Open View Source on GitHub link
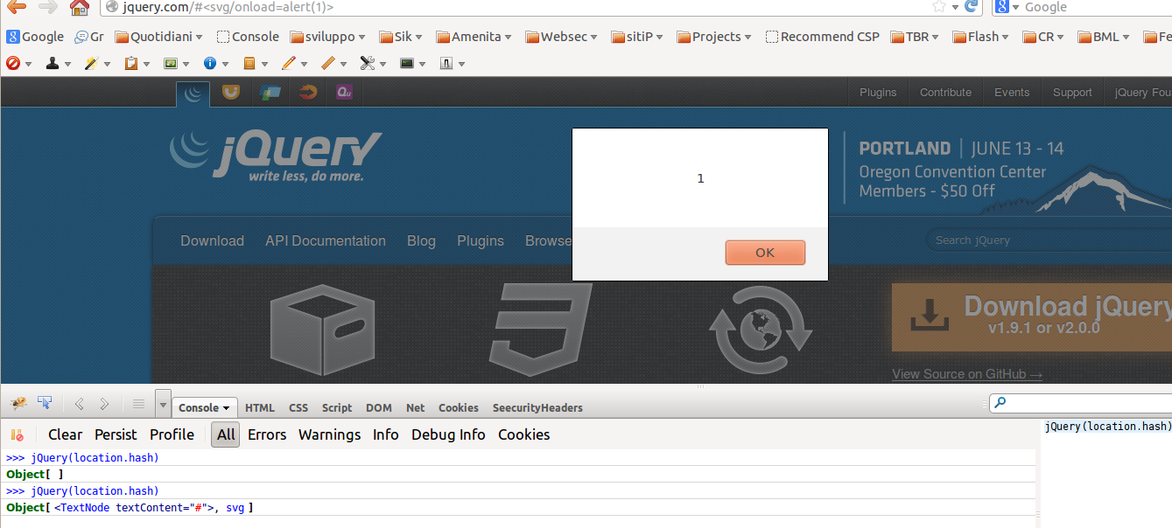Viewport: 1172px width, 528px height. coord(967,374)
